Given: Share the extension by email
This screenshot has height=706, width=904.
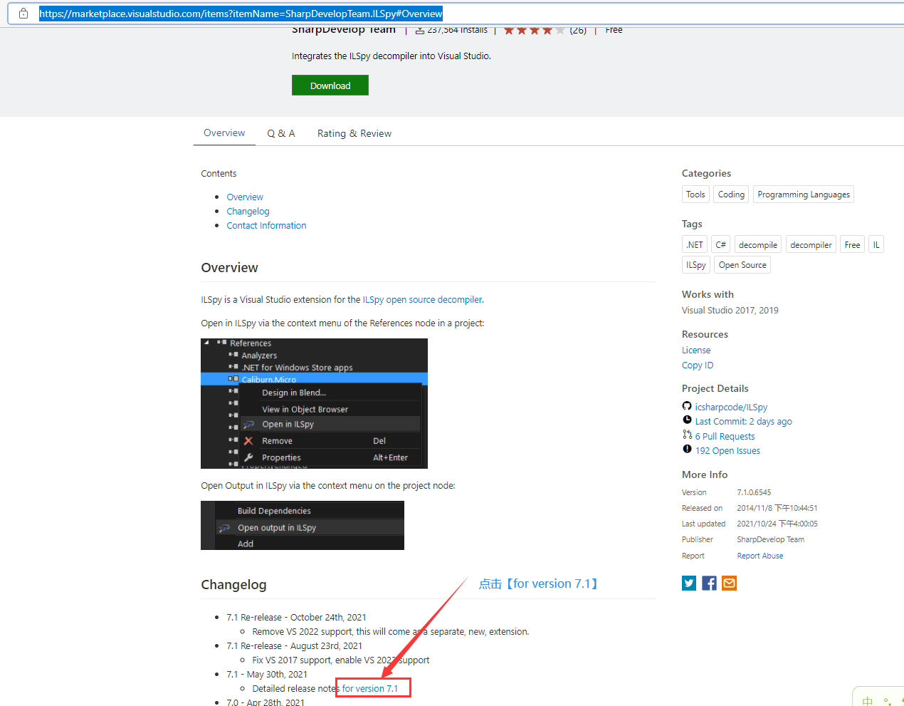Looking at the screenshot, I should (x=729, y=583).
